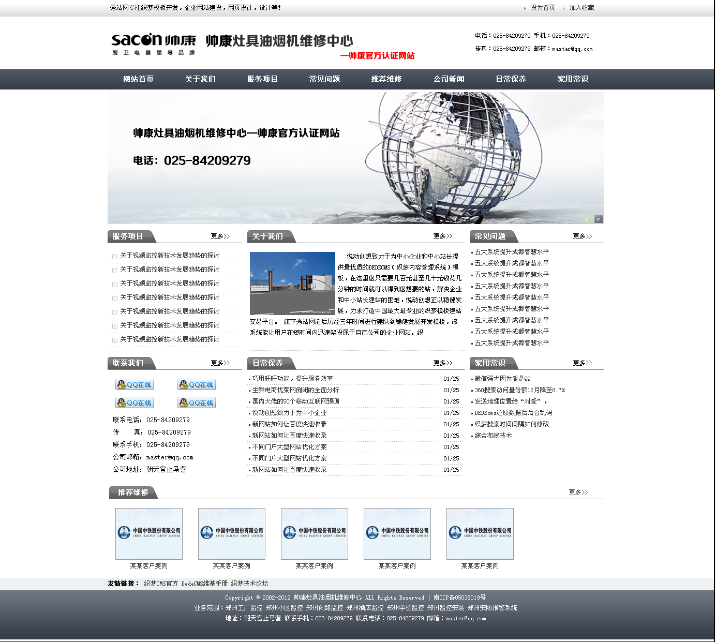The image size is (716, 642).
Task: Click the 推荐维修 section header tab
Action: pyautogui.click(x=133, y=492)
